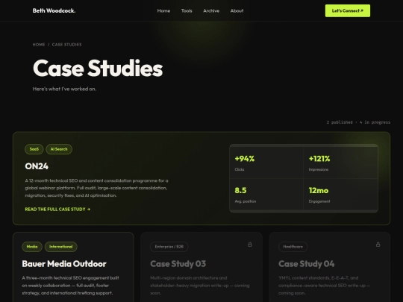Click the lock icon on Case Study 03

[250, 245]
